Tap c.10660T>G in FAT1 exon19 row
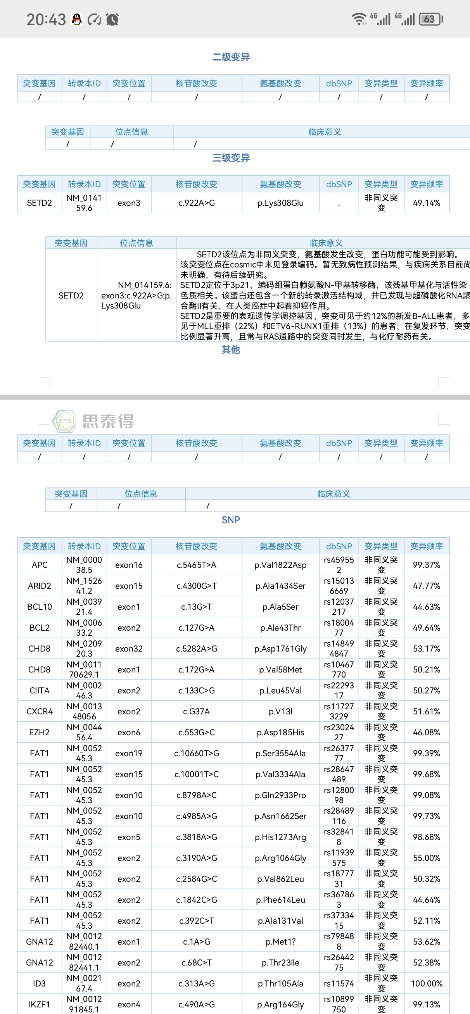 (197, 753)
